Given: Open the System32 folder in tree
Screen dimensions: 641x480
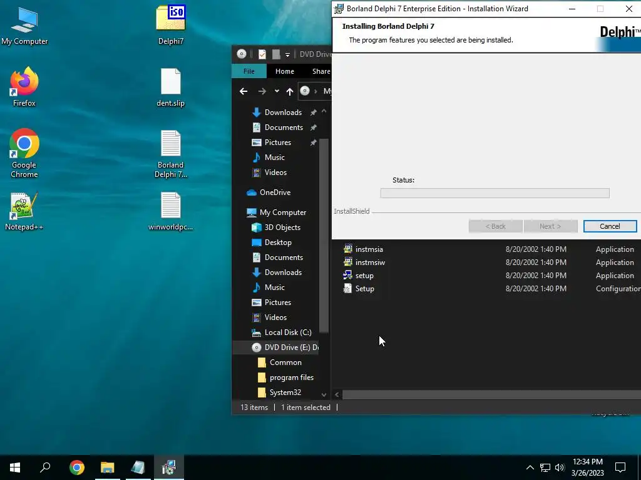Looking at the screenshot, I should pos(285,392).
